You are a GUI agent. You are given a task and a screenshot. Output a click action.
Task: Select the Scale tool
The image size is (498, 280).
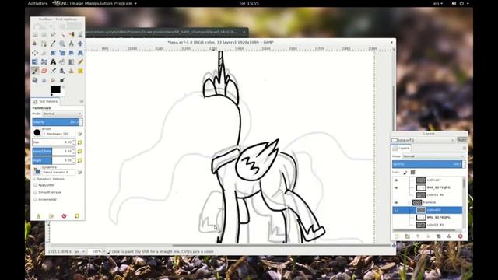pos(62,53)
